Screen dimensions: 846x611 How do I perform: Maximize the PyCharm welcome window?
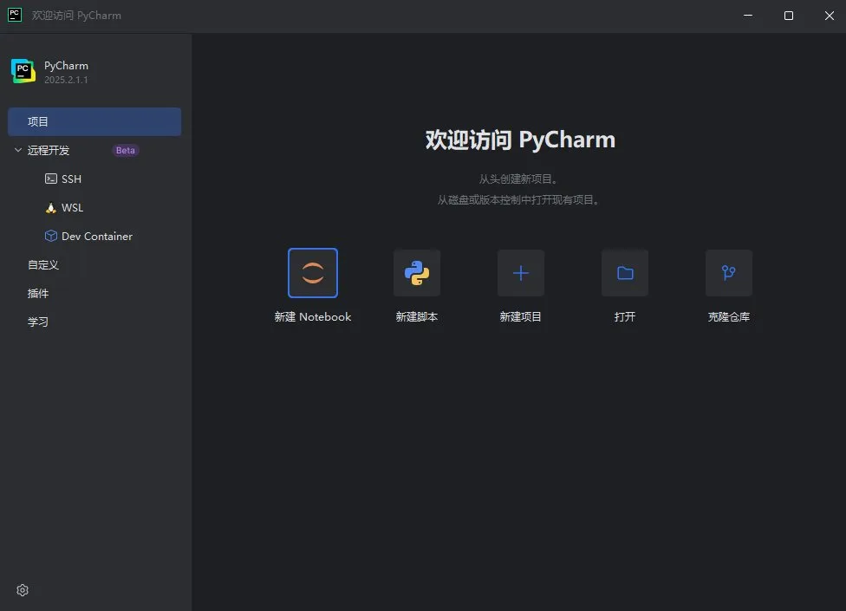789,16
